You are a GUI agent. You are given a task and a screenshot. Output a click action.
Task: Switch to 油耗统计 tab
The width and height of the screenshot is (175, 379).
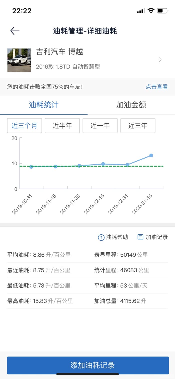tap(44, 105)
